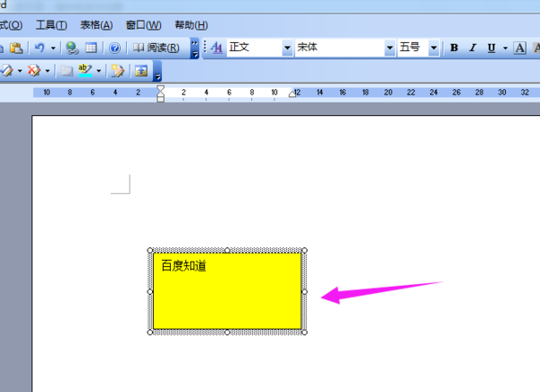This screenshot has width=540, height=392.
Task: Click the Reject Change red X icon
Action: (x=34, y=70)
